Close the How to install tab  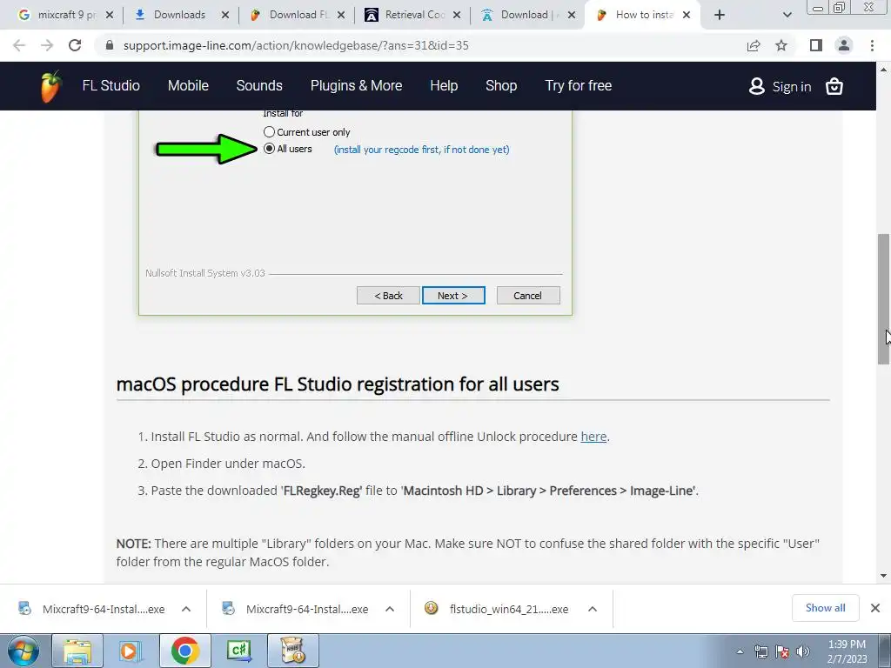[687, 15]
